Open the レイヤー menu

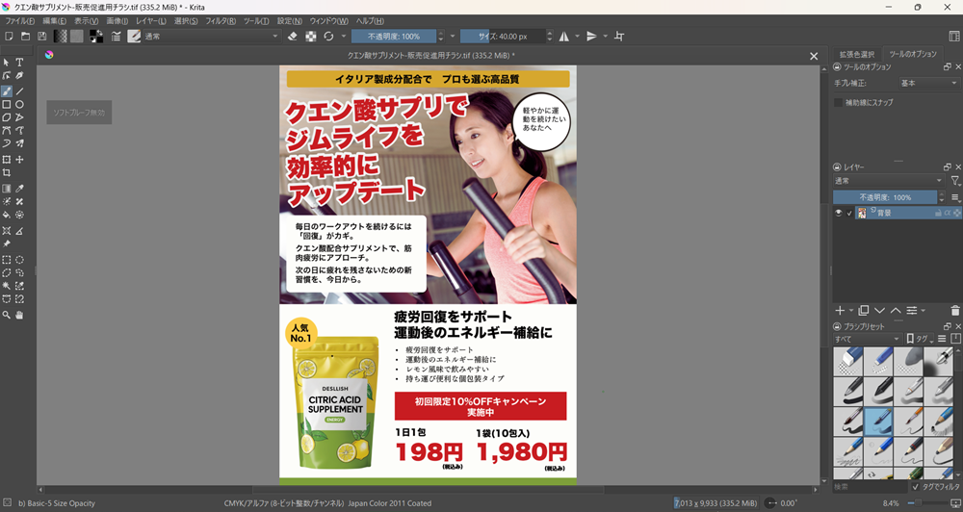(x=150, y=21)
